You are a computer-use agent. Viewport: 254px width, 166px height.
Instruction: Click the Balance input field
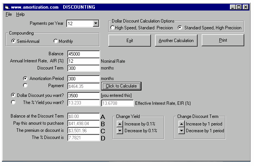coord(84,54)
